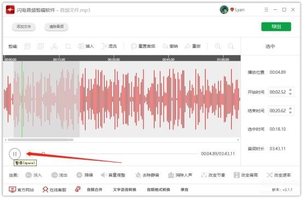Viewport: 303px width, 199px height.
Task: Click the app logo in the title bar
Action: (10, 10)
